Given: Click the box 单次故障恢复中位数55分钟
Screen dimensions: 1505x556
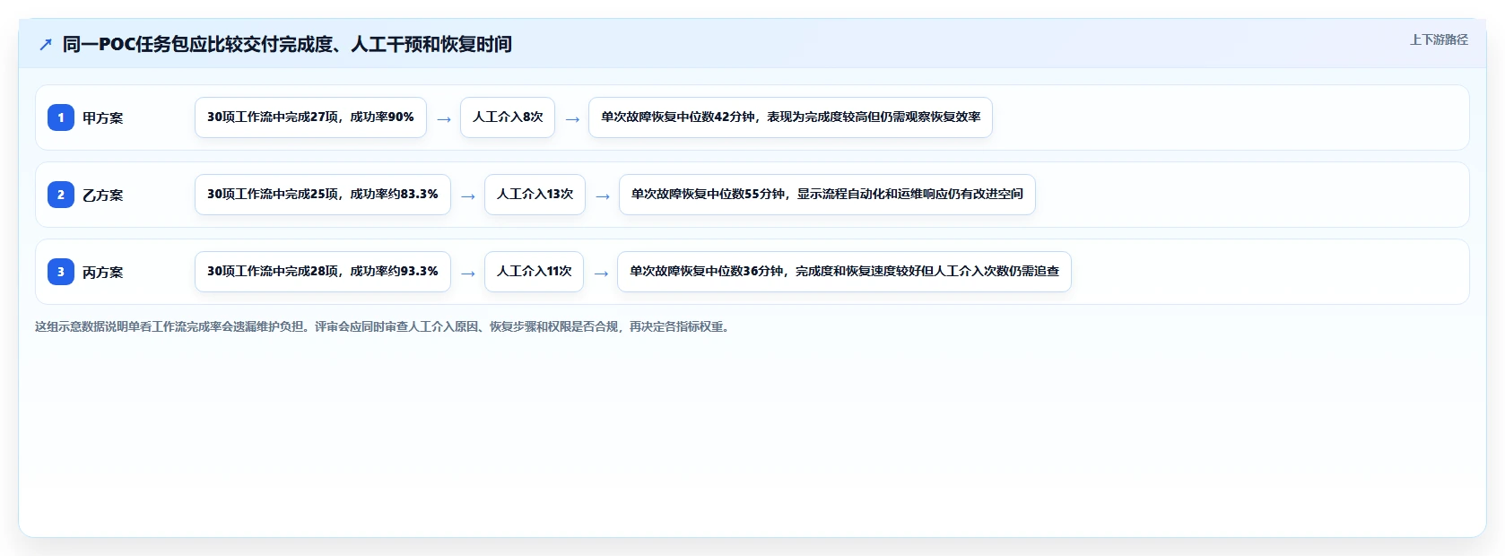Looking at the screenshot, I should click(x=827, y=195).
